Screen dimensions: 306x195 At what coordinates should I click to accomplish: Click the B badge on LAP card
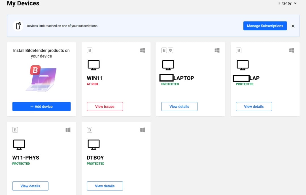point(239,50)
